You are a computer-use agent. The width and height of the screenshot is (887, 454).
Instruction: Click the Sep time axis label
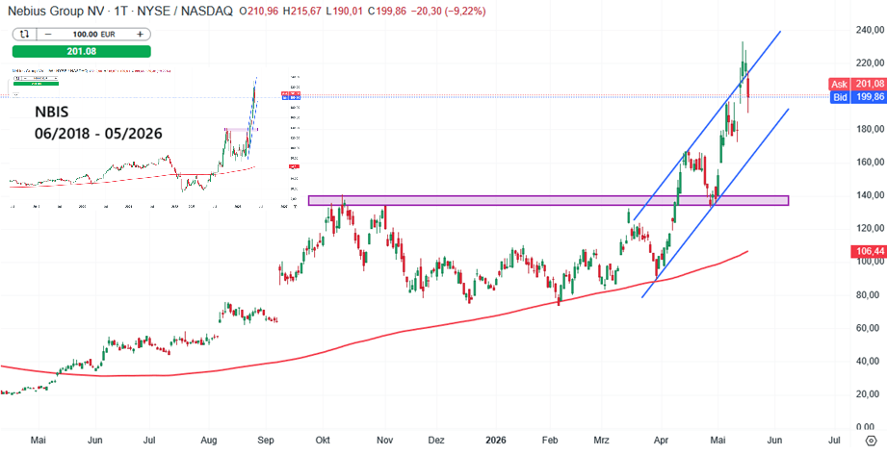268,440
